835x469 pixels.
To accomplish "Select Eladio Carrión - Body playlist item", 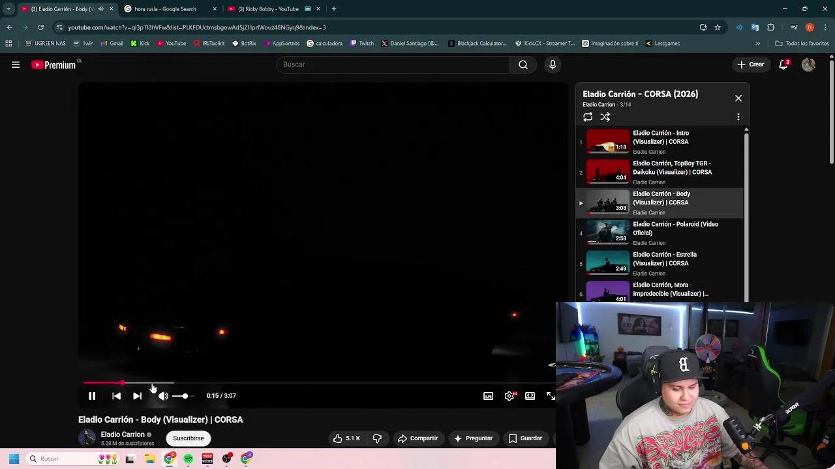I will click(660, 203).
